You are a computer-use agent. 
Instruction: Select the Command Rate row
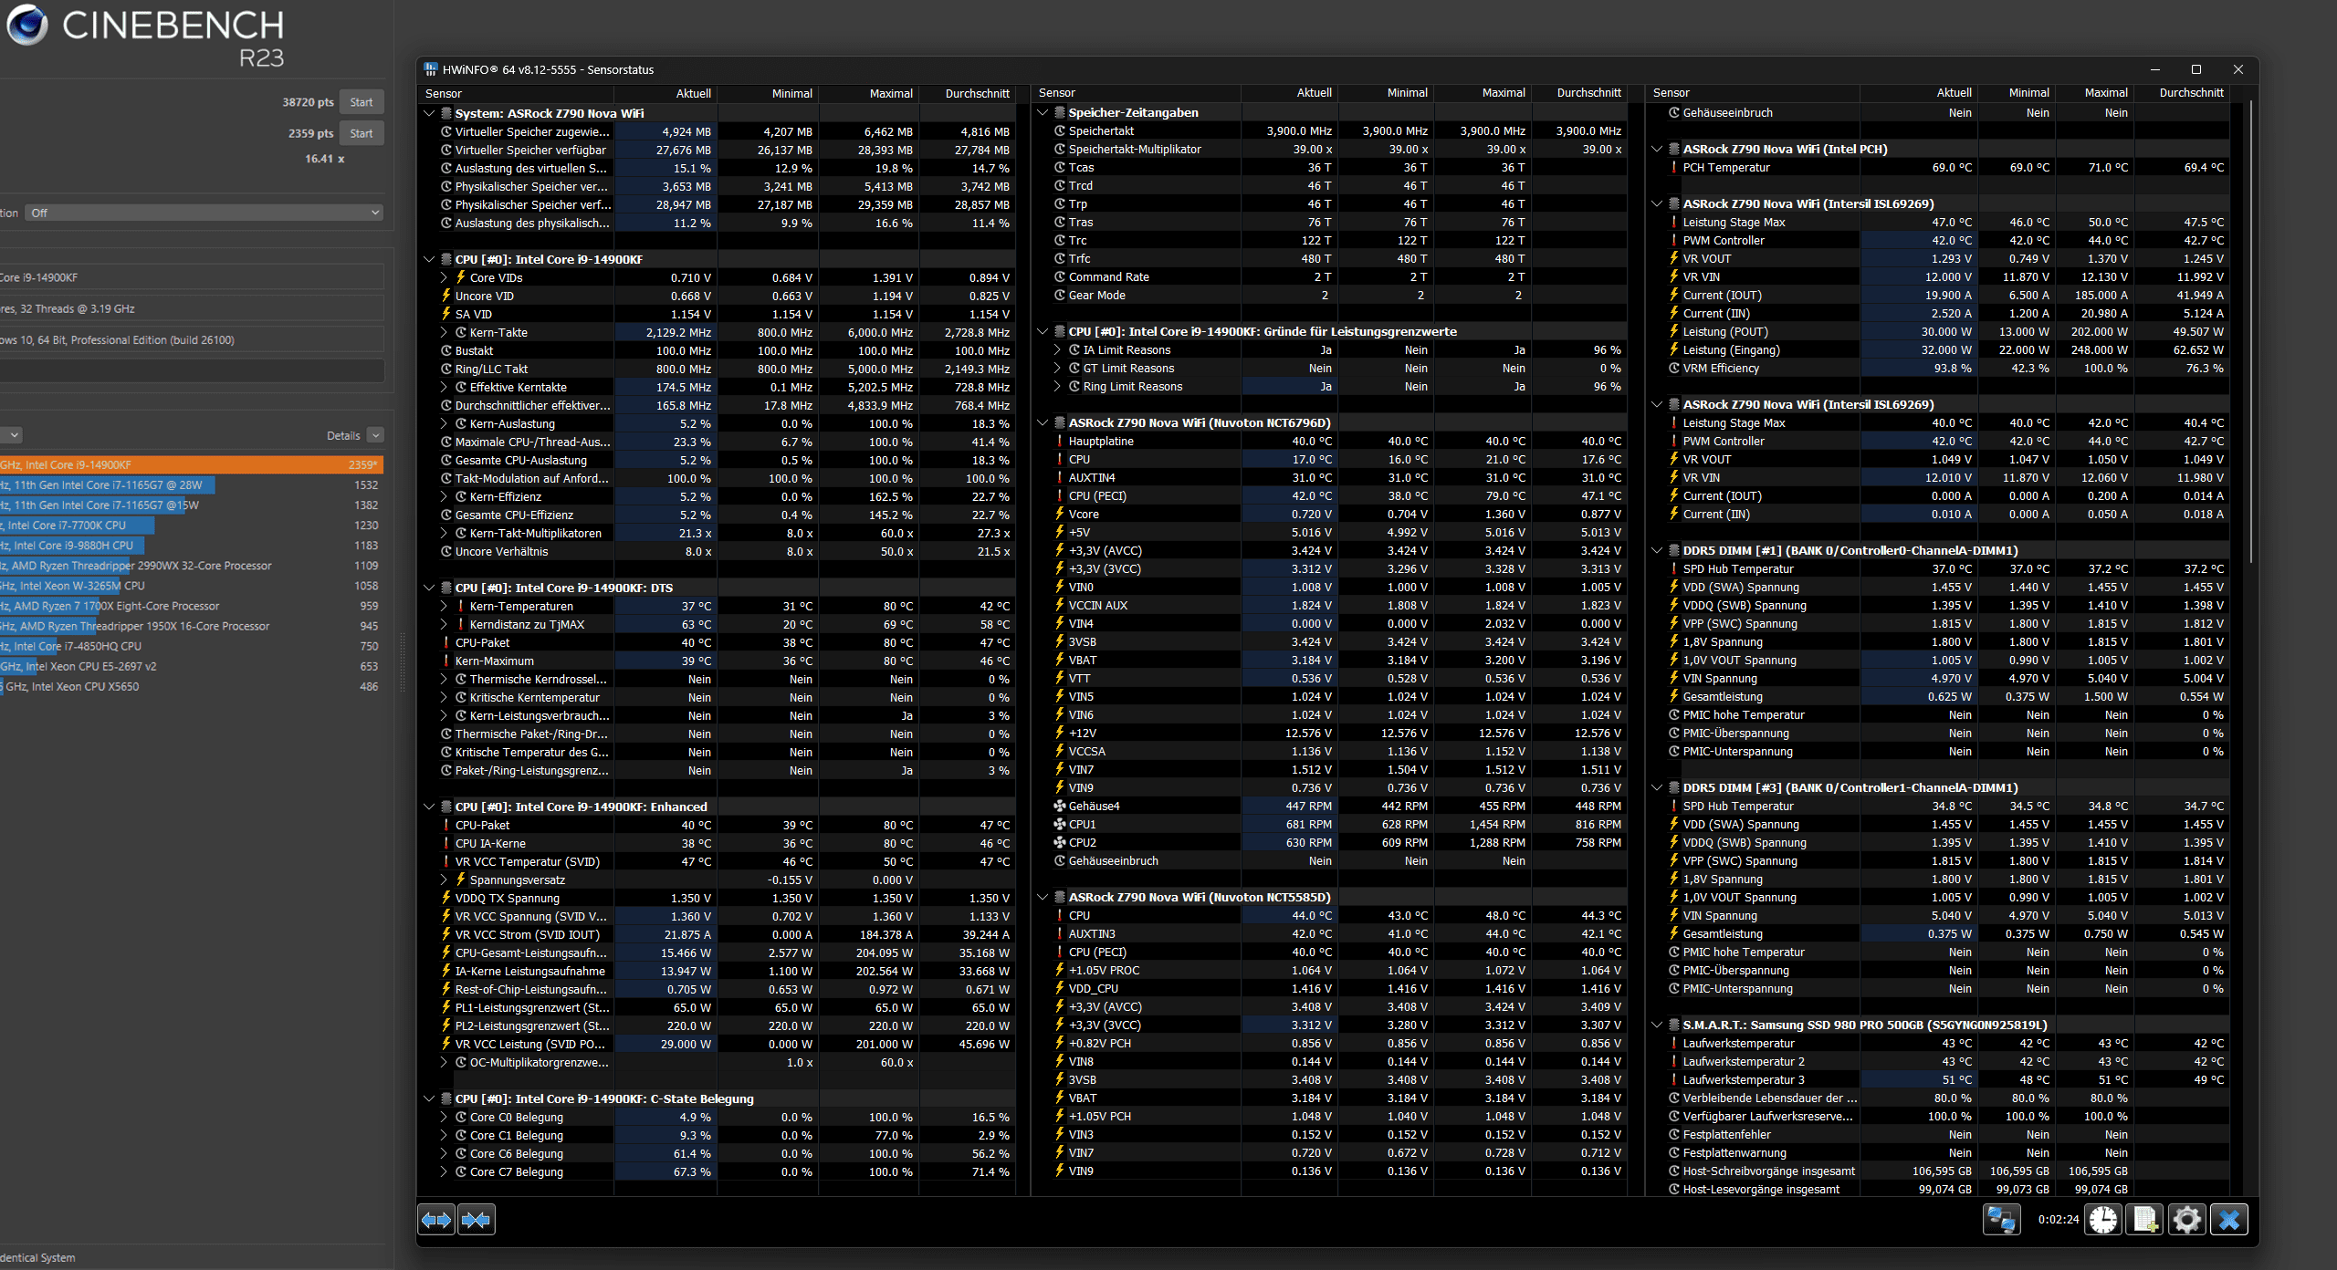pos(1338,277)
